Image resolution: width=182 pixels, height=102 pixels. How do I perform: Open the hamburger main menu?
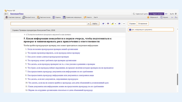6,14
